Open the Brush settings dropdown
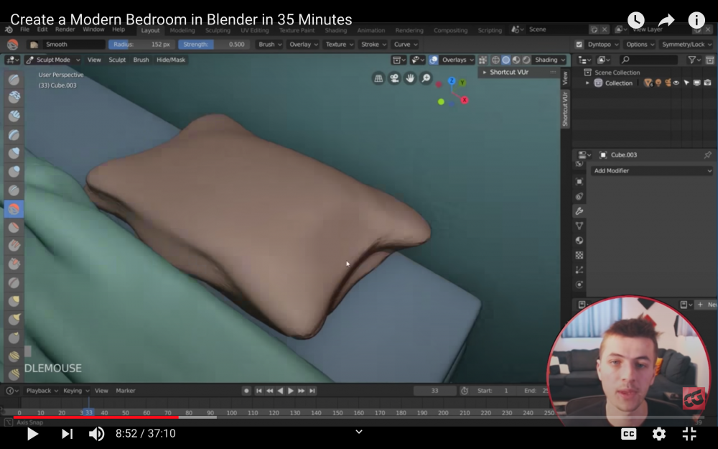Image resolution: width=718 pixels, height=449 pixels. (270, 45)
